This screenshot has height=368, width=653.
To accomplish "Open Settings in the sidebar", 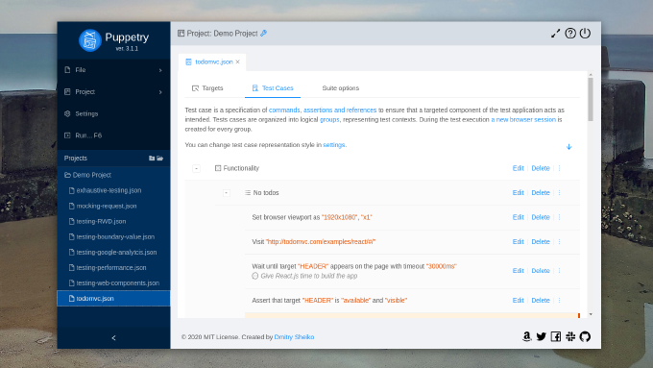I will click(113, 113).
